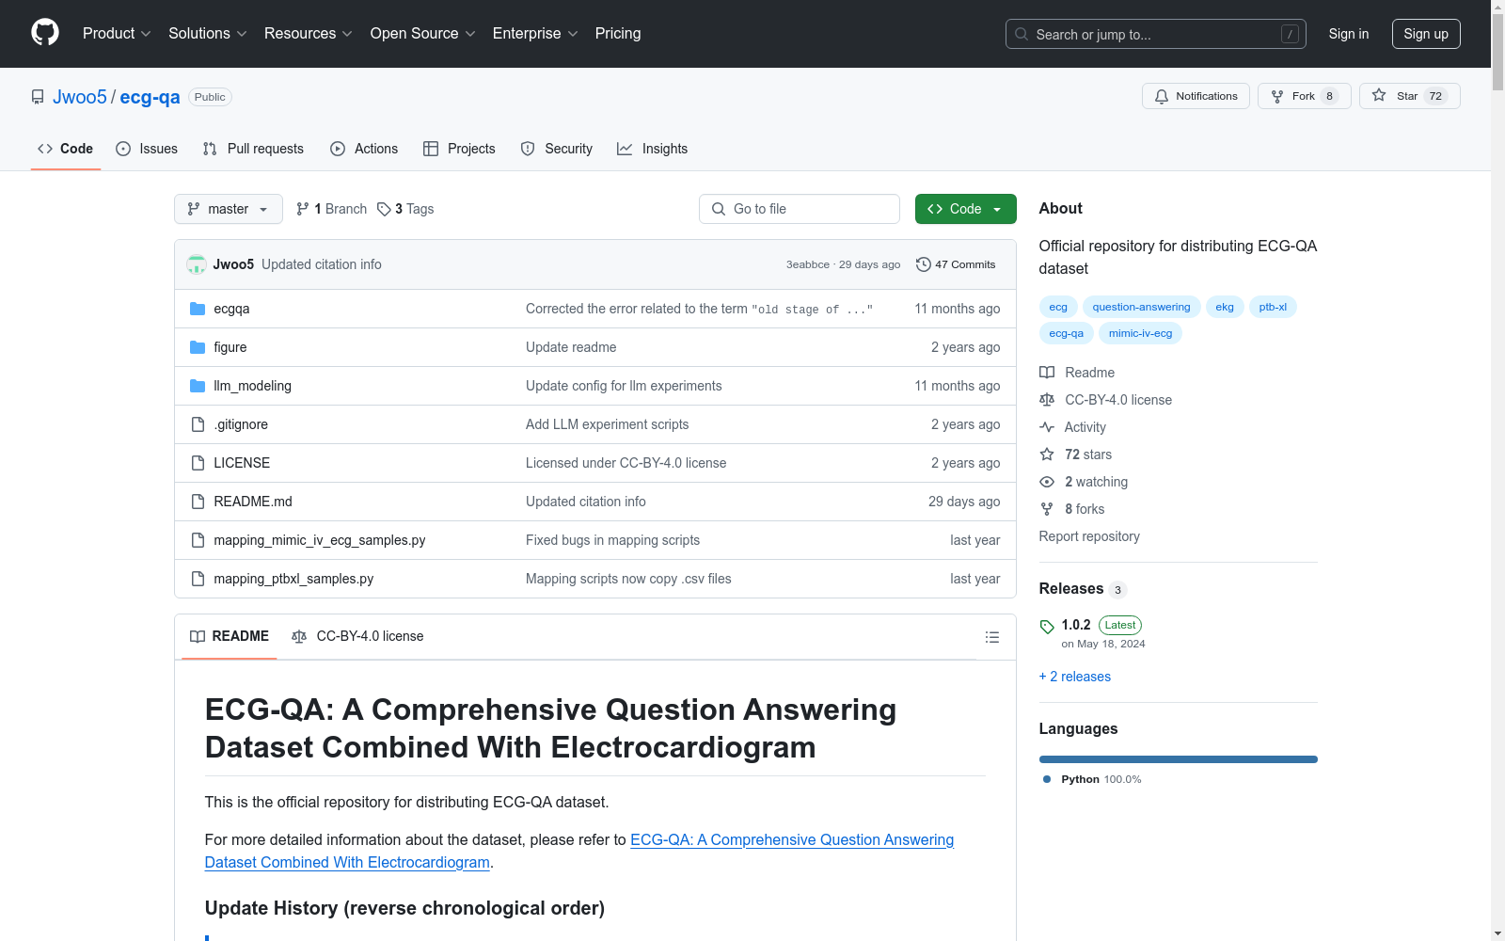Image resolution: width=1505 pixels, height=941 pixels.
Task: Fork the repository via Fork button
Action: coord(1305,96)
